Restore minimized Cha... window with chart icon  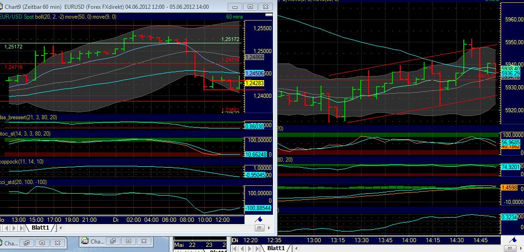click(x=113, y=241)
